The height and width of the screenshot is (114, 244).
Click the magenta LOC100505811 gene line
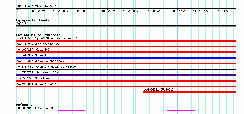(126, 110)
